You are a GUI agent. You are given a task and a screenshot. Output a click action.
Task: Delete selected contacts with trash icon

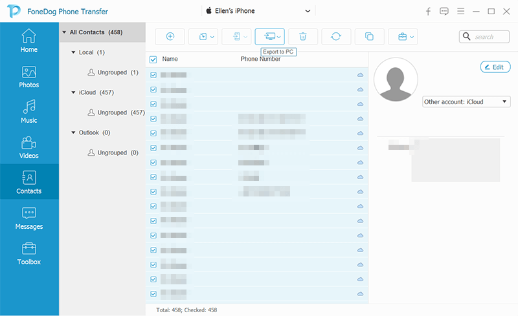click(303, 37)
